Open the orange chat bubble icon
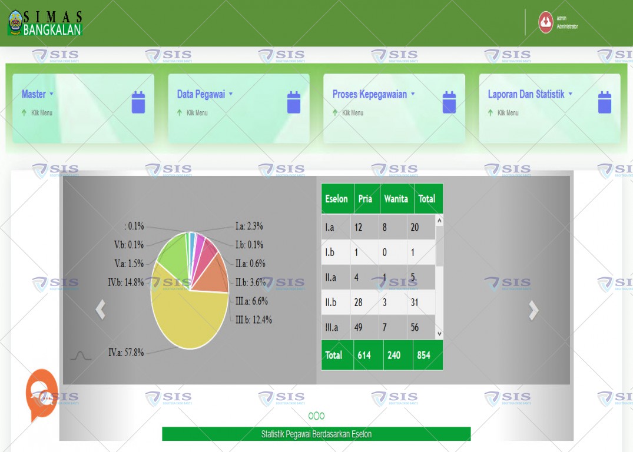Screen dimensions: 633x452 point(42,394)
